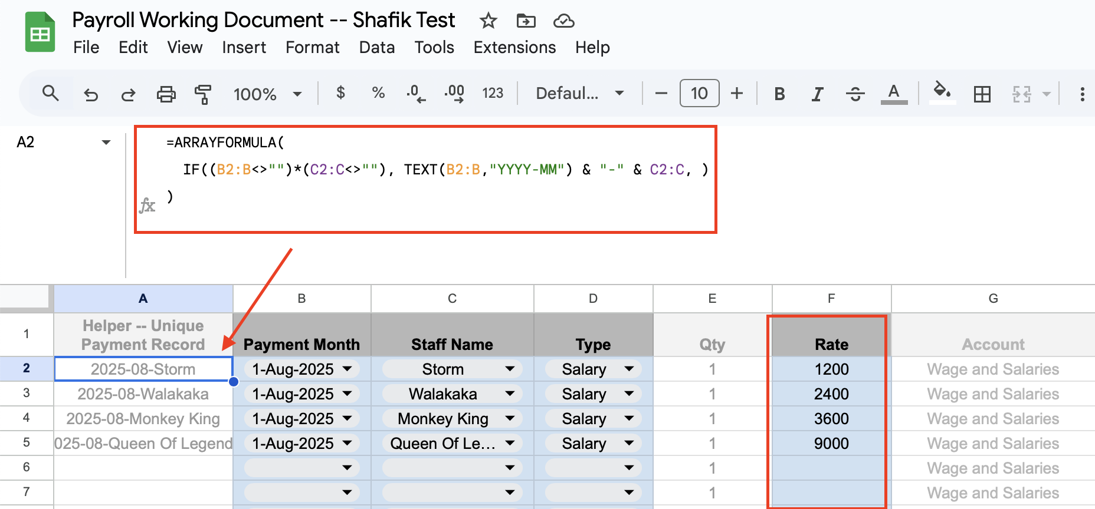Format as percent icon
This screenshot has width=1095, height=509.
pyautogui.click(x=378, y=93)
